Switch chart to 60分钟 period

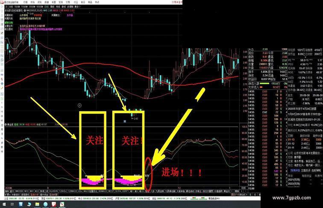(x=40, y=6)
